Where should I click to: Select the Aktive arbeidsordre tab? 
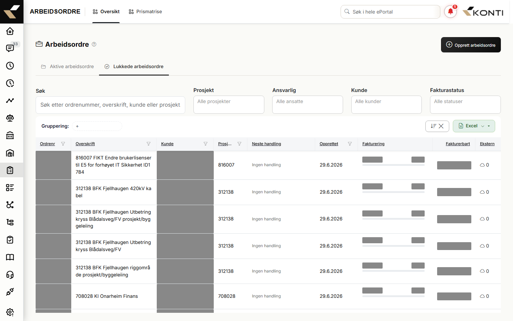pos(67,67)
